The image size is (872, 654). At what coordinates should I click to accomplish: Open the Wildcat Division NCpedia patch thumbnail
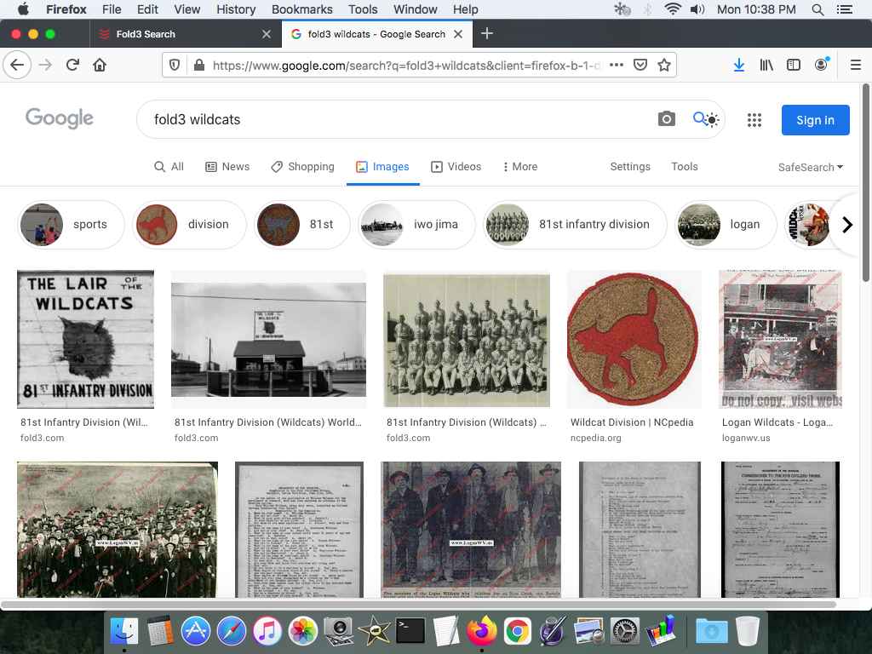pyautogui.click(x=634, y=339)
